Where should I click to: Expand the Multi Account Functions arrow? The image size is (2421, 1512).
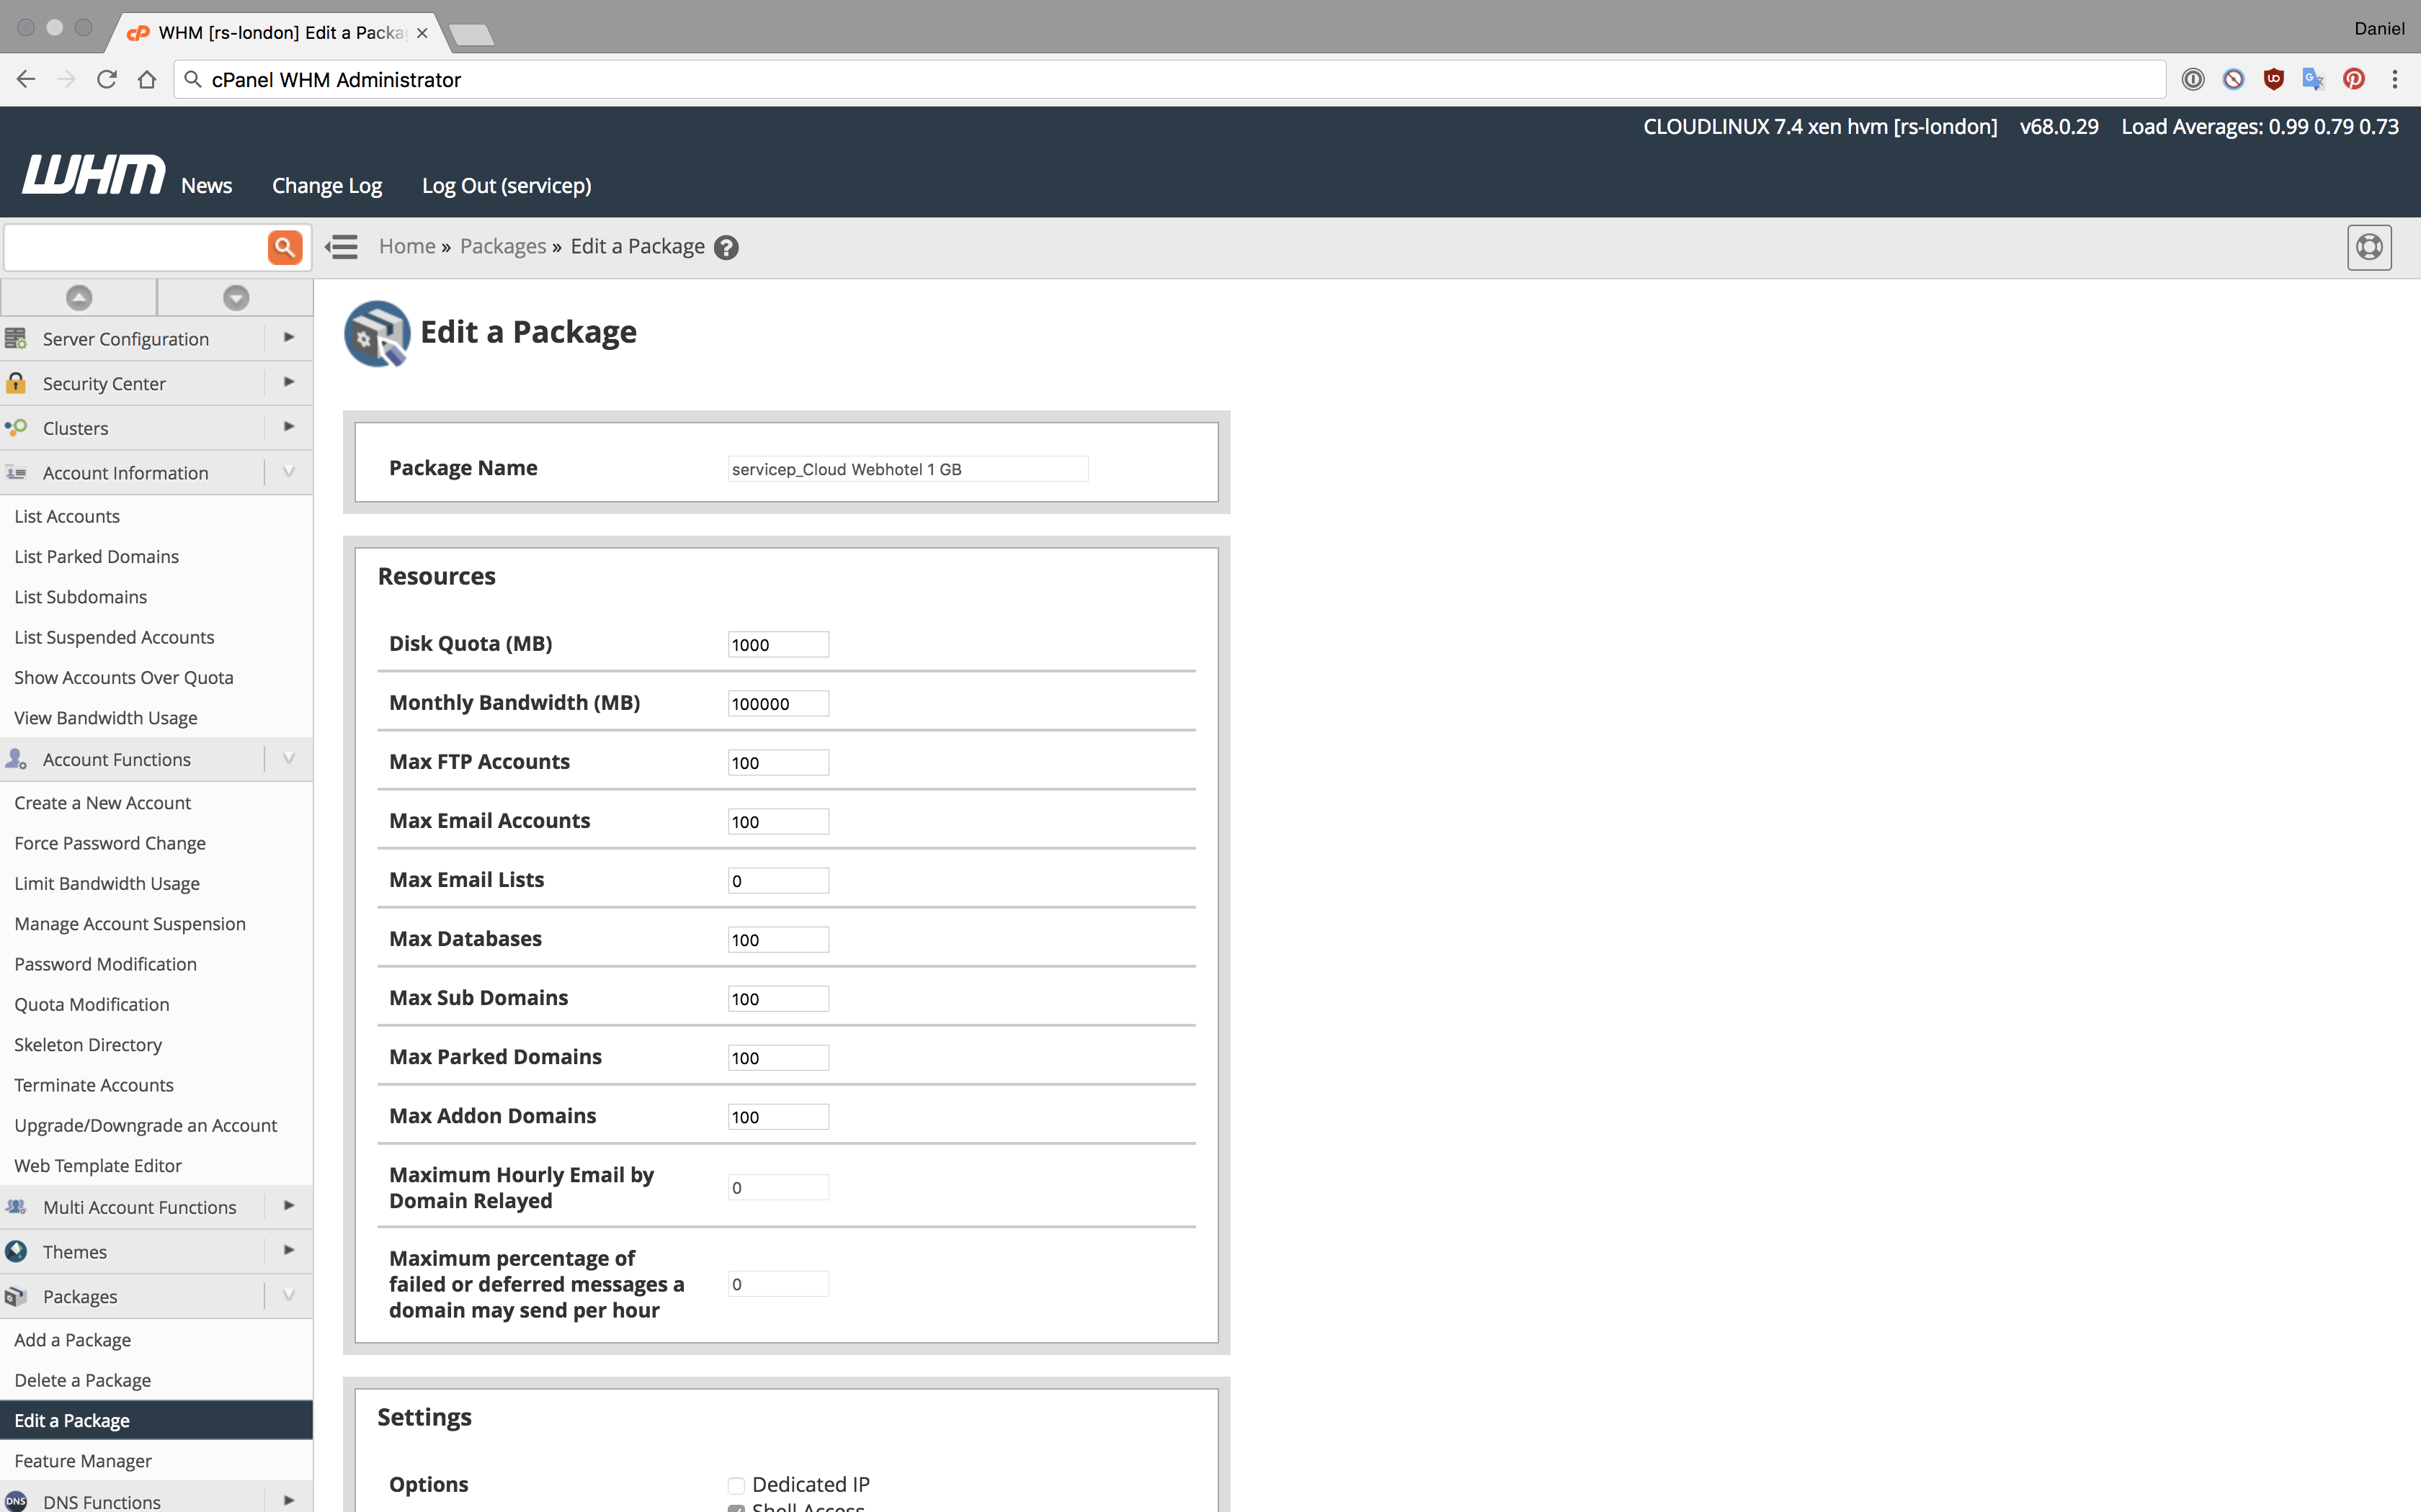point(288,1205)
